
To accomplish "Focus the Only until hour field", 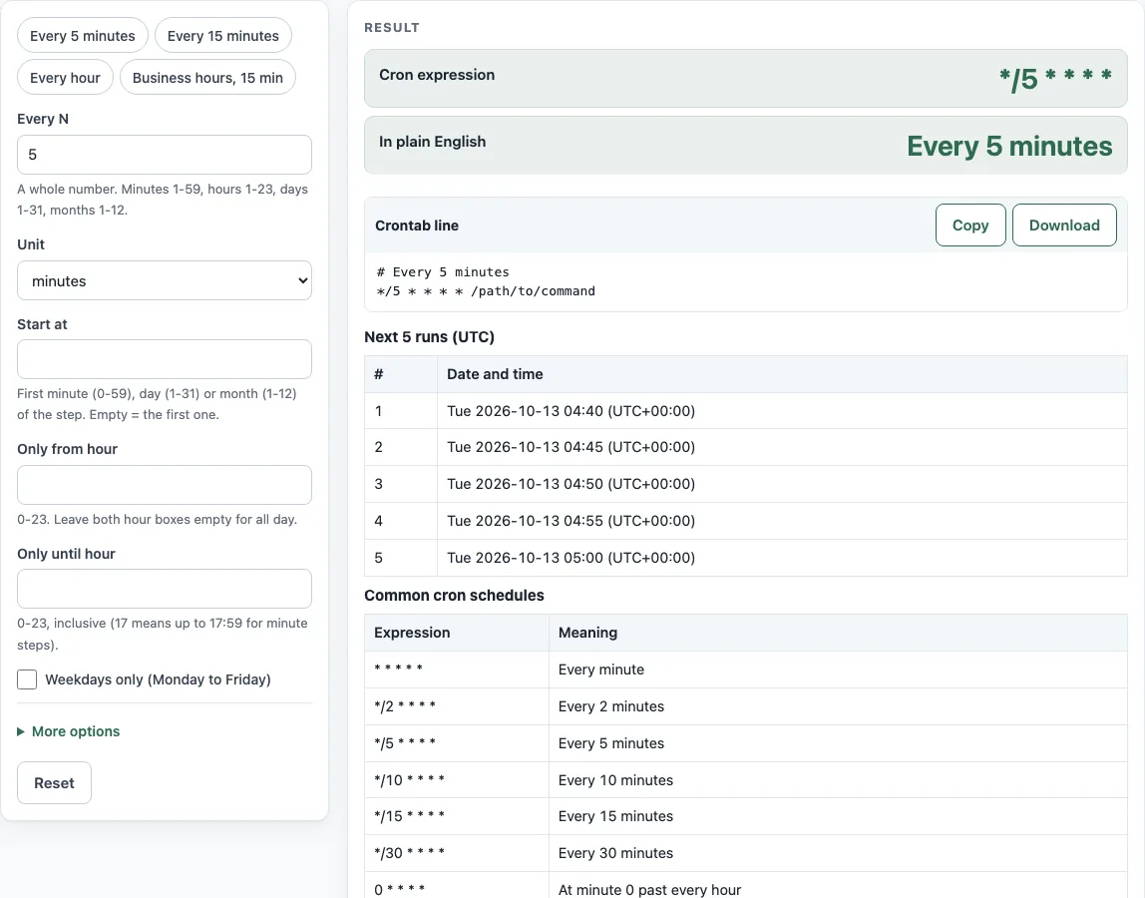I will [x=165, y=589].
